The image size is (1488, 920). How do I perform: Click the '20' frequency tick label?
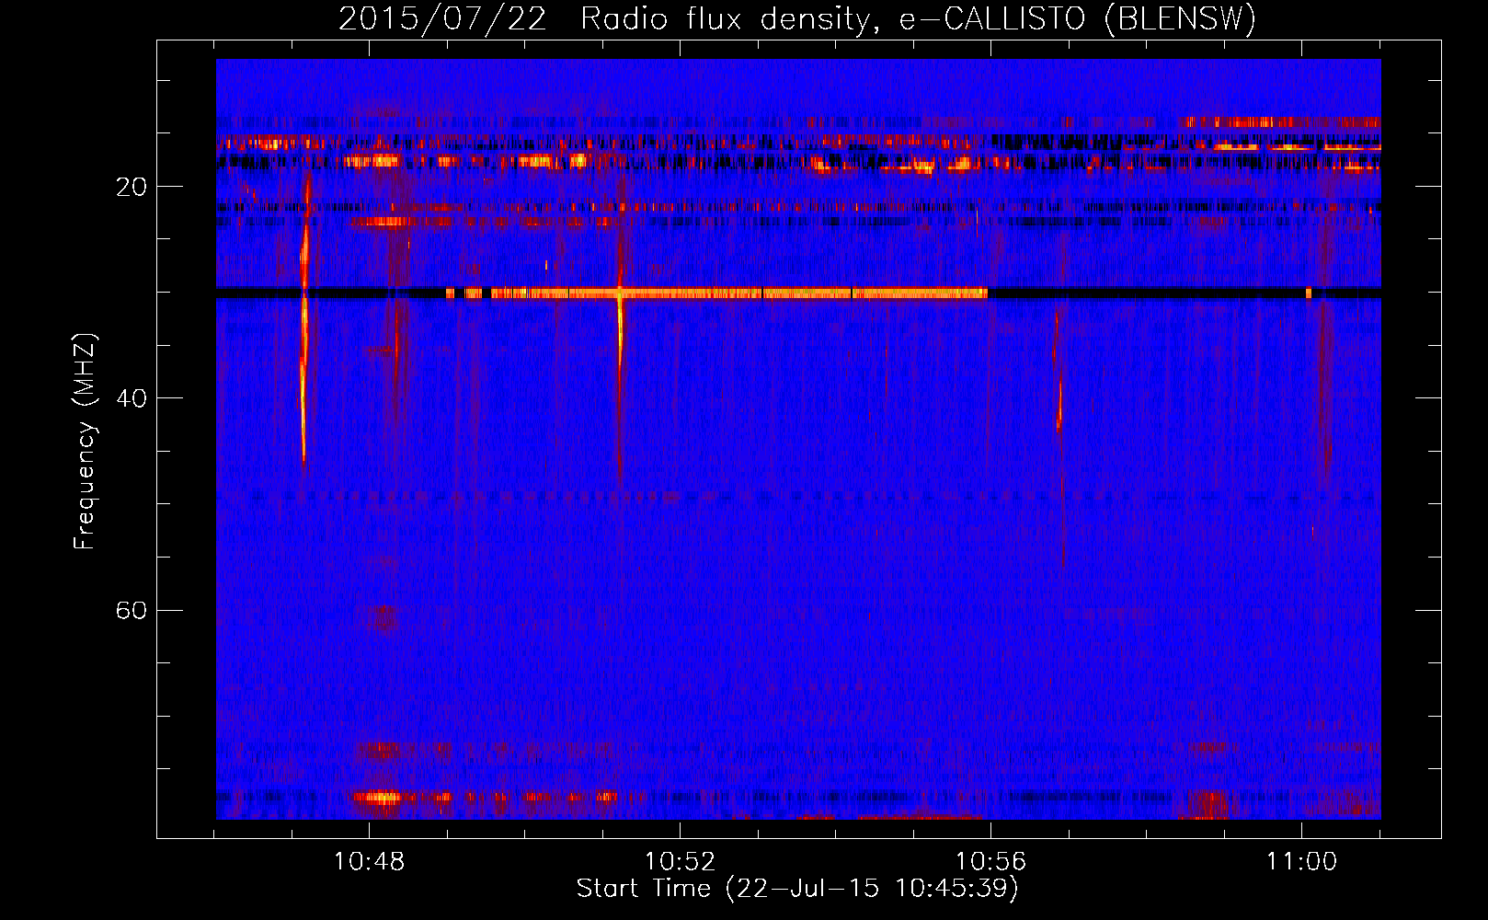pyautogui.click(x=131, y=187)
